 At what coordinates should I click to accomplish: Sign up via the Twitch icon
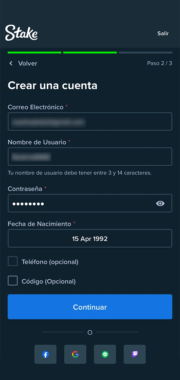point(135,354)
